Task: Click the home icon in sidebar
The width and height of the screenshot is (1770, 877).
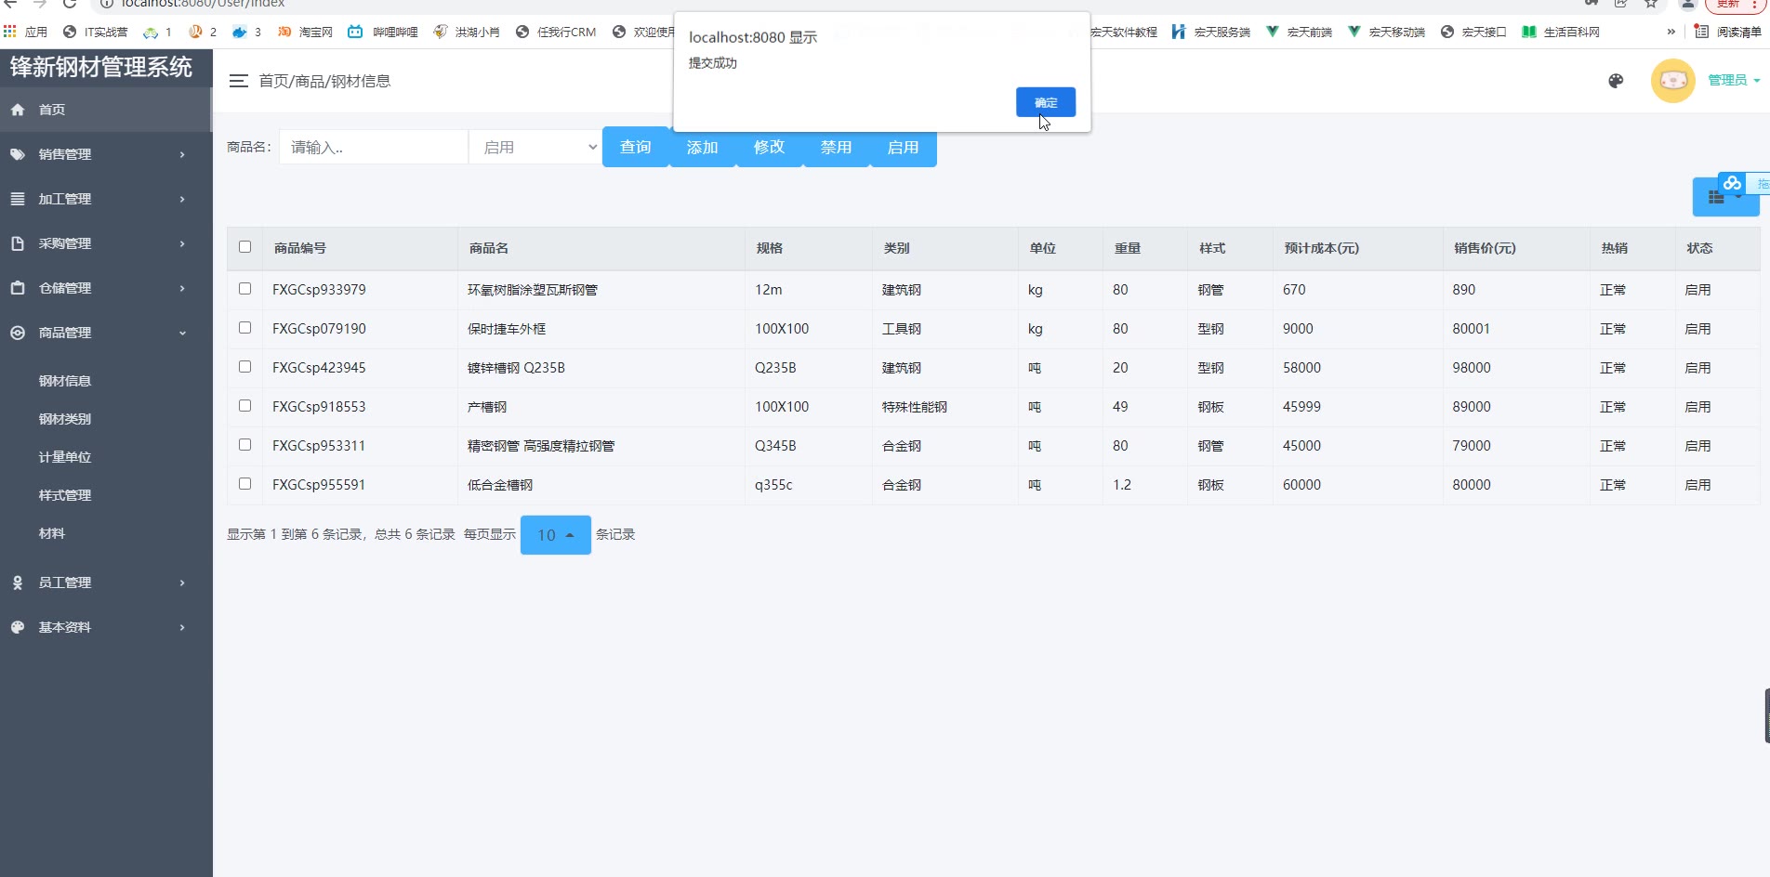Action: click(18, 110)
